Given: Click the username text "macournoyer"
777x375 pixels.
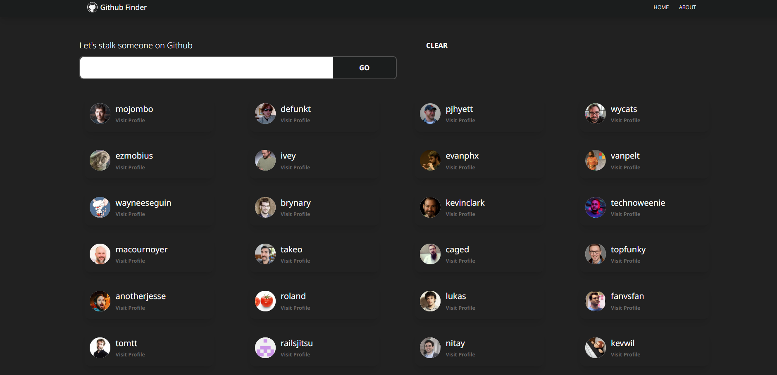Looking at the screenshot, I should [141, 250].
